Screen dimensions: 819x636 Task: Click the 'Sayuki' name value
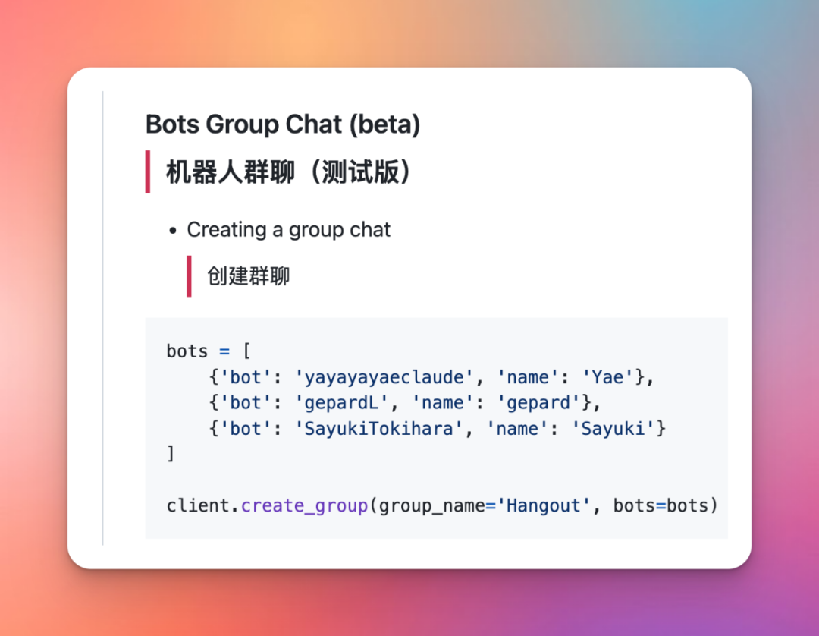point(618,429)
